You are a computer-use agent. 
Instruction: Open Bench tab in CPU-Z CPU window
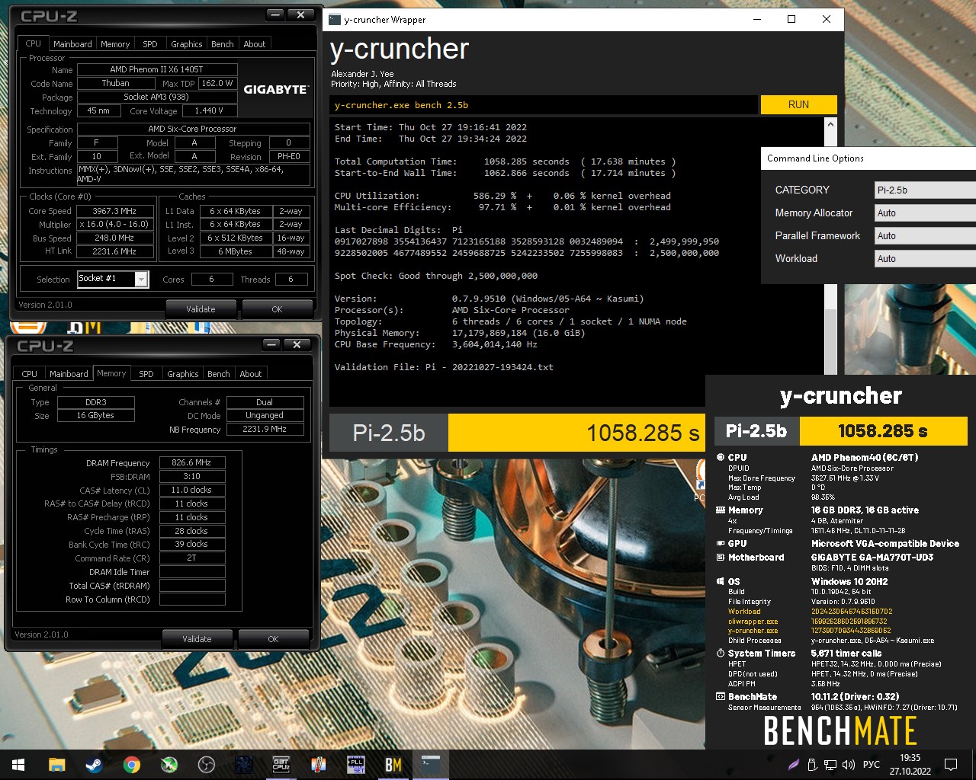pos(223,44)
